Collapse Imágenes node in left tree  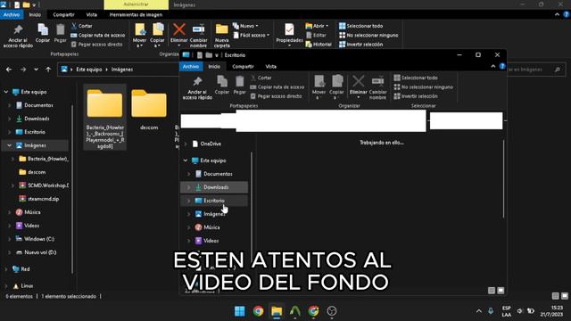10,145
